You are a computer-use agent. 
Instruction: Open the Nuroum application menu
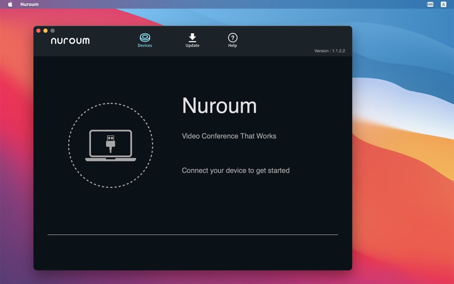(x=29, y=4)
